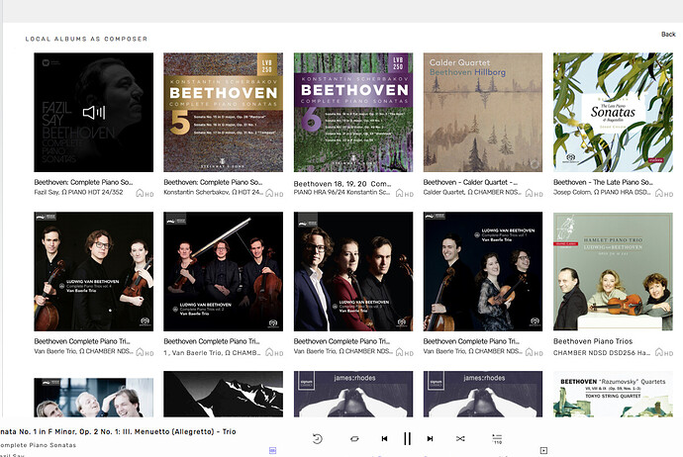Toggle shuffle playback
The width and height of the screenshot is (683, 457).
point(460,438)
